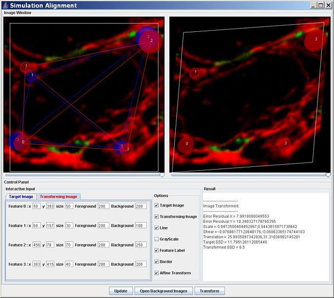Click the Feature 0 x input field
The height and width of the screenshot is (298, 334).
[x=36, y=206]
